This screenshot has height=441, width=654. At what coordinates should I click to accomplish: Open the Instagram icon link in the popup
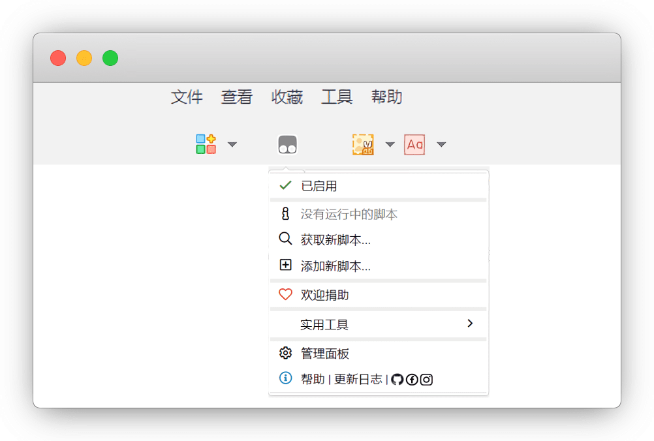[x=426, y=379]
